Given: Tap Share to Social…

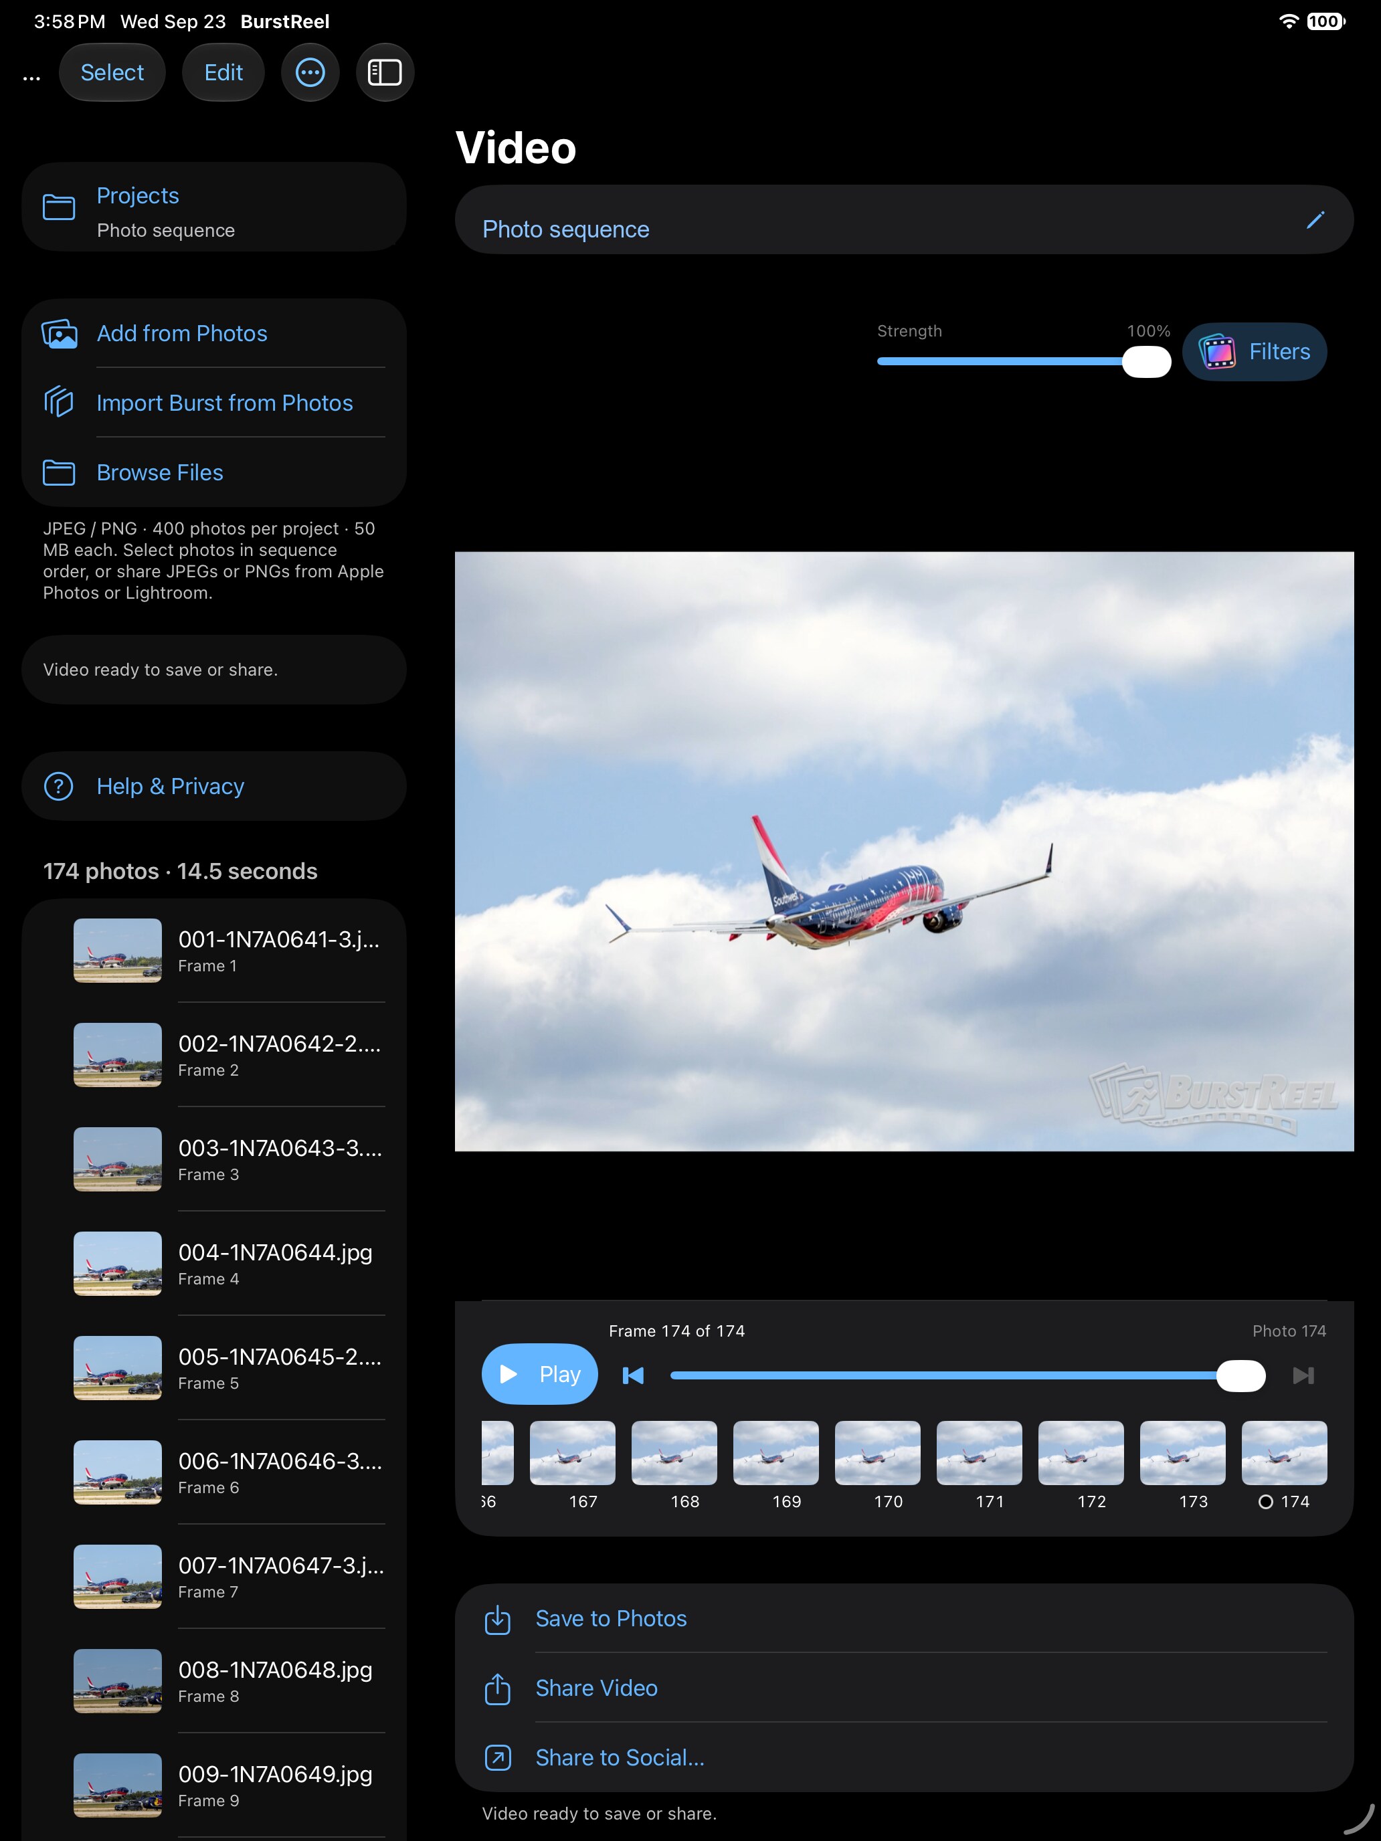Looking at the screenshot, I should 904,1758.
